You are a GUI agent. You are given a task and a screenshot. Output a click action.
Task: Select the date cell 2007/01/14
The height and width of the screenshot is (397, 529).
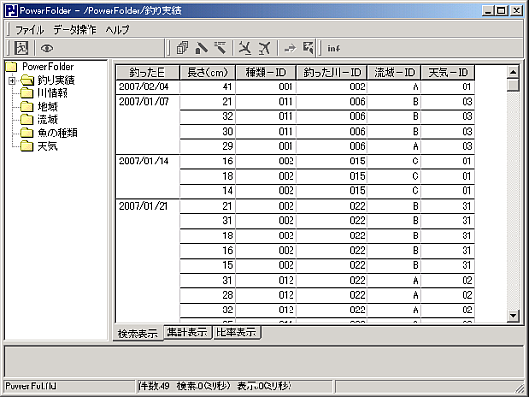coord(148,176)
